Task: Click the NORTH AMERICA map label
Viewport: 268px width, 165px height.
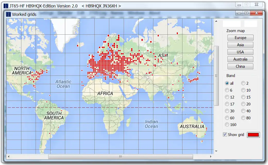Action: [22, 71]
